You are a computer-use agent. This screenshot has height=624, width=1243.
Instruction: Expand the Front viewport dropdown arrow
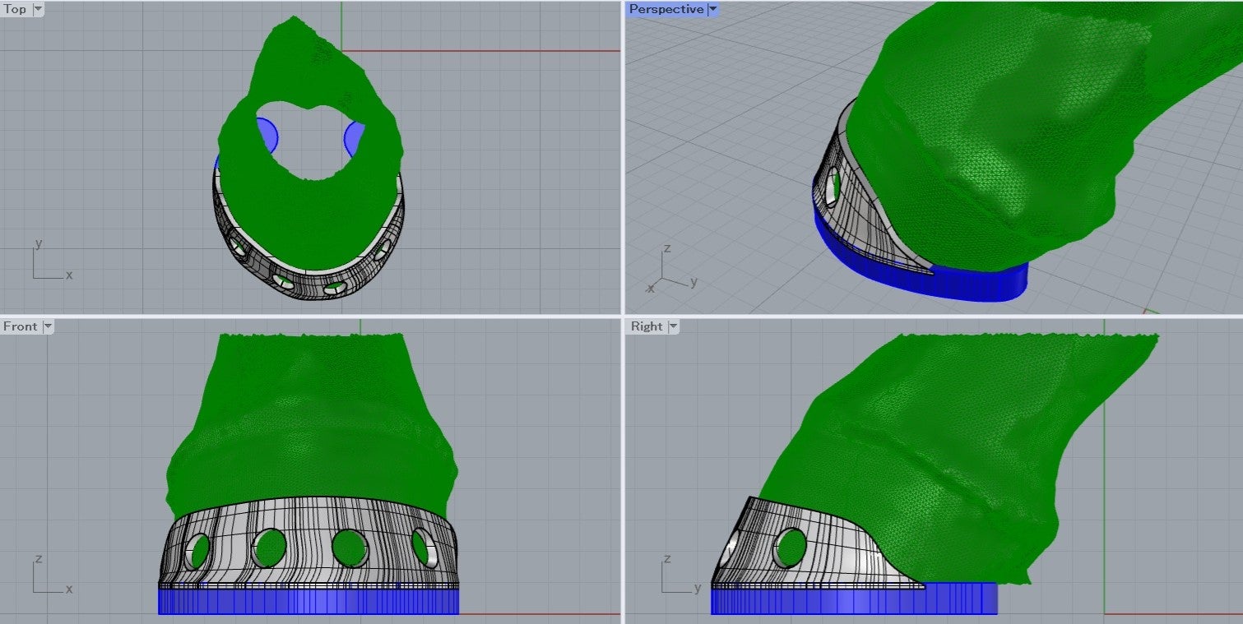tap(48, 327)
